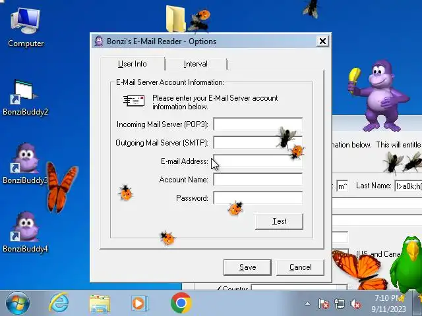Click the Save button

247,267
